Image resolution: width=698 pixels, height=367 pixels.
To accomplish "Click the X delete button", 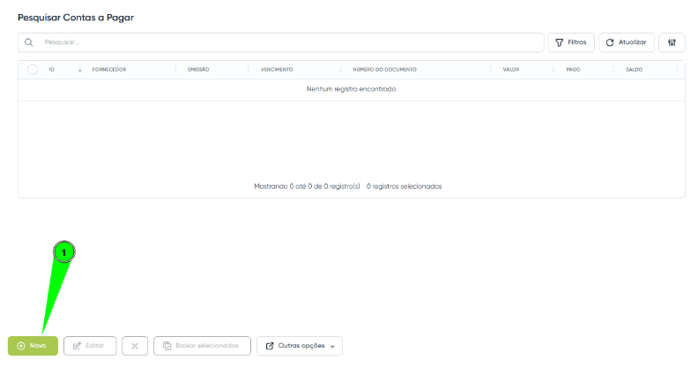I will pyautogui.click(x=134, y=346).
